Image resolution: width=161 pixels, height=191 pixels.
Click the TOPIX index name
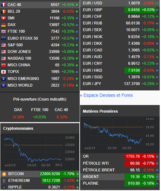(x=13, y=72)
